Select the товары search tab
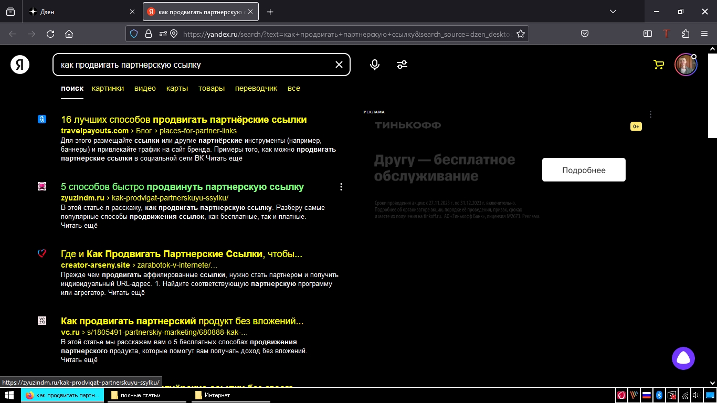Image resolution: width=717 pixels, height=403 pixels. [x=212, y=88]
